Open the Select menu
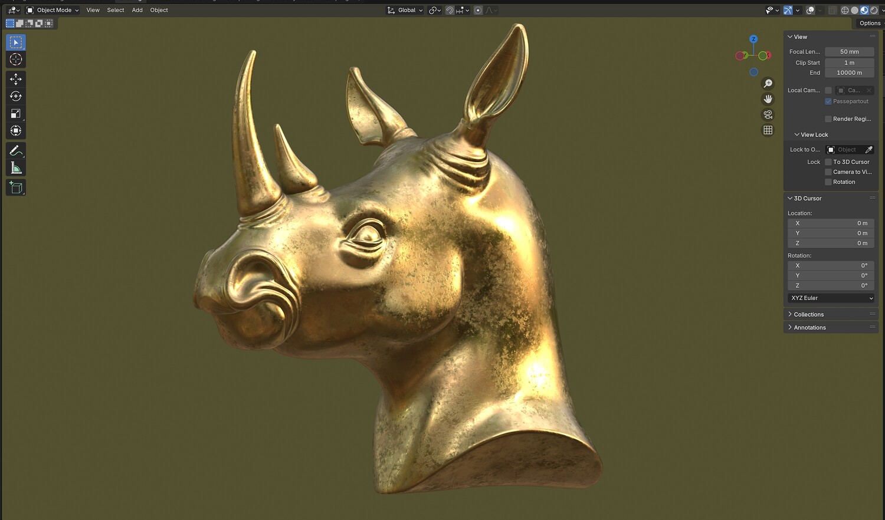 116,10
